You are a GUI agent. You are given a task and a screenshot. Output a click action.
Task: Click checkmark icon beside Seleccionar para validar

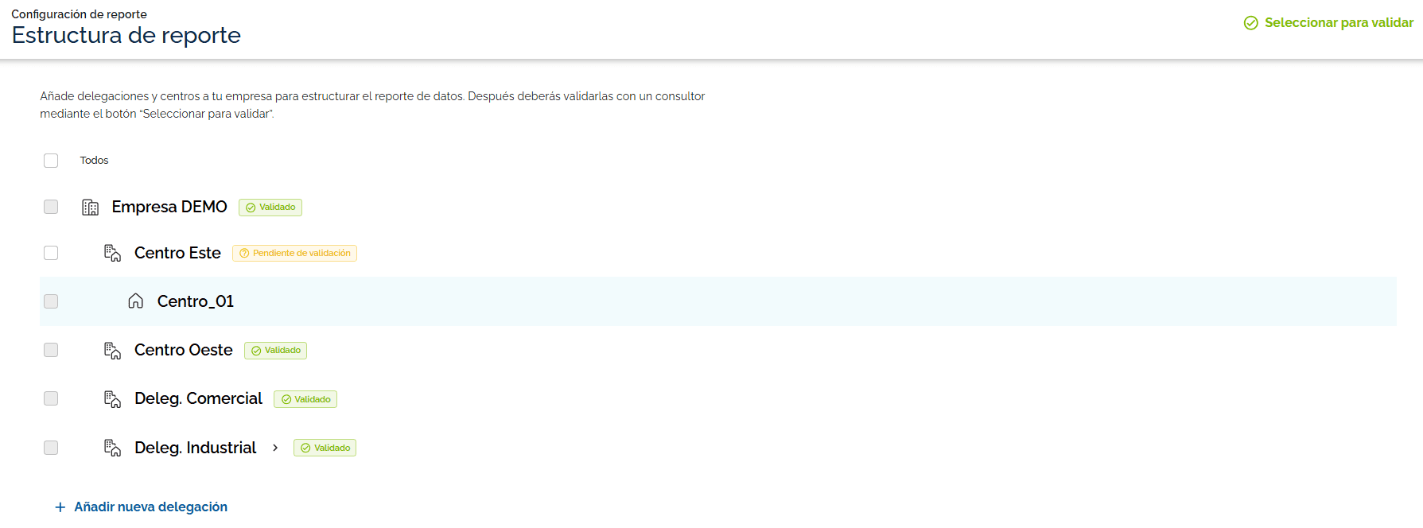[x=1251, y=23]
